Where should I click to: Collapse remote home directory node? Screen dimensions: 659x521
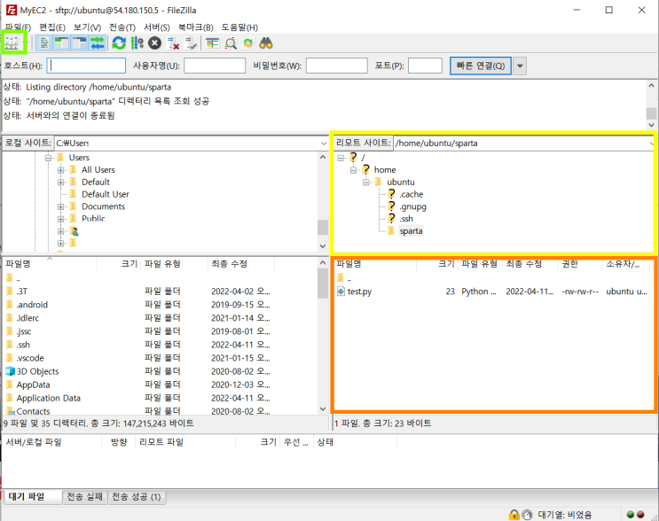pos(354,170)
